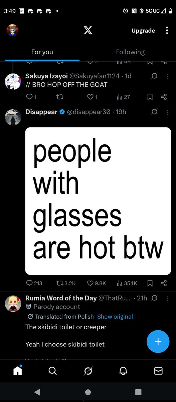This screenshot has height=402, width=176.
Task: Open more options on Sakuya Izayoi post
Action: point(168,76)
